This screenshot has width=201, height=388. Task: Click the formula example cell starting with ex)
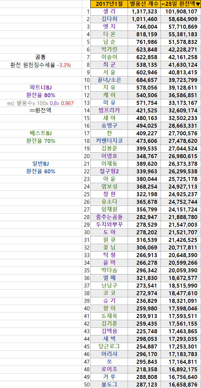click(x=41, y=103)
